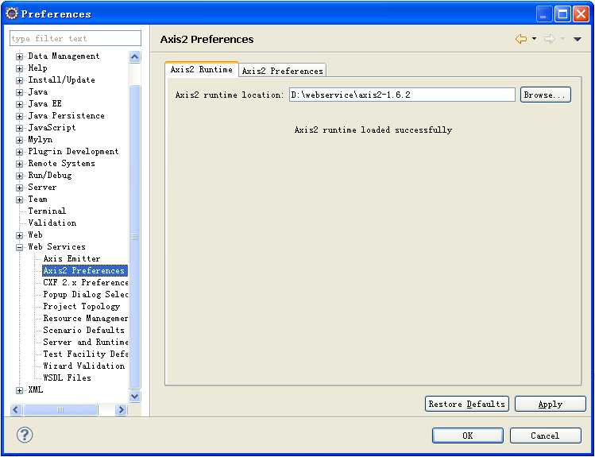Click the vertical tree scrollbar thumb
The image size is (595, 457).
pos(135,237)
